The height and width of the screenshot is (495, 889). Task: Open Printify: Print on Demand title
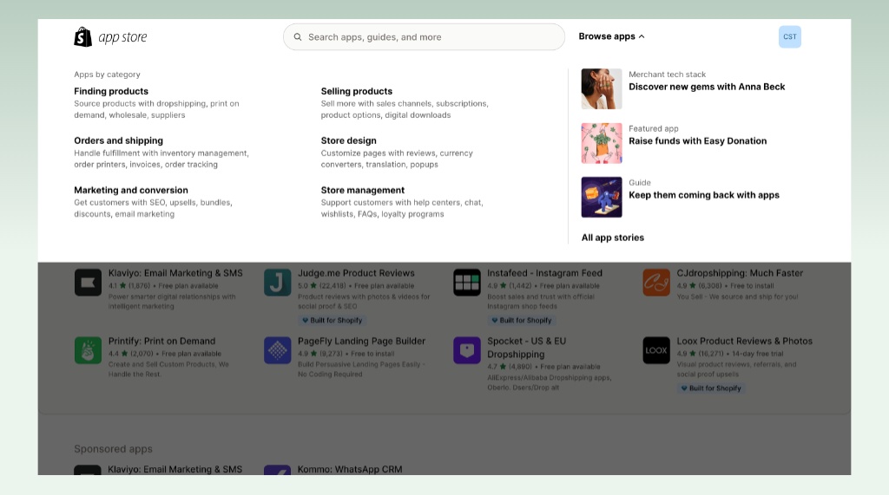(x=162, y=341)
